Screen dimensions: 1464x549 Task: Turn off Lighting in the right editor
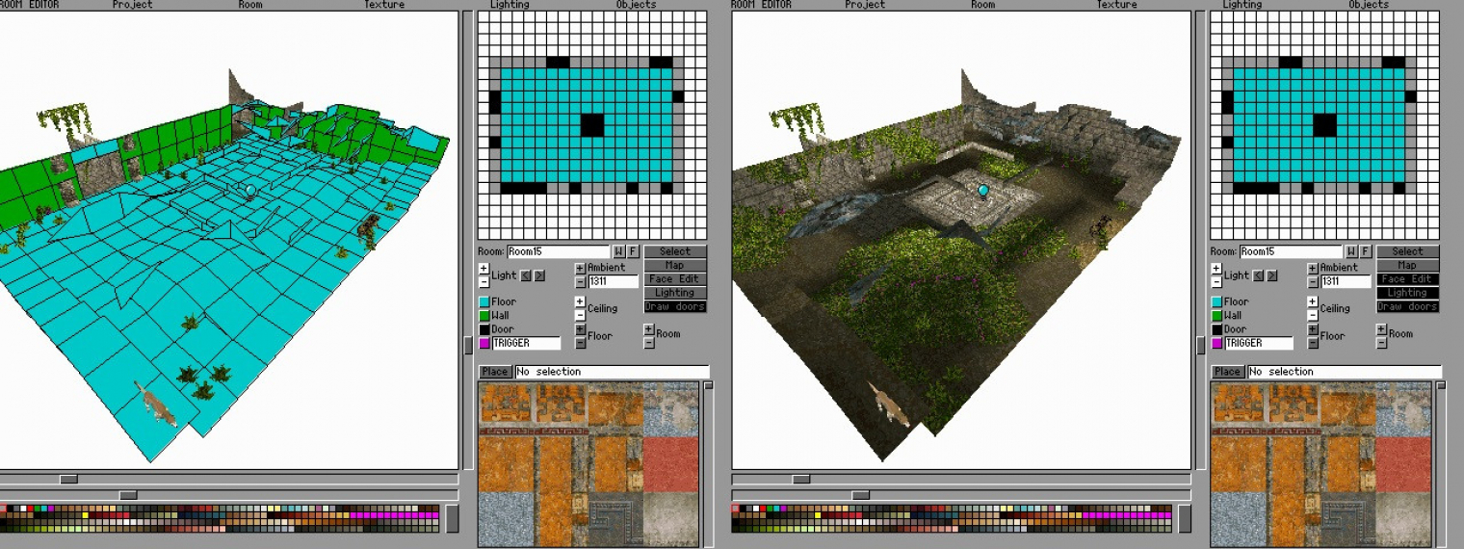(1407, 293)
